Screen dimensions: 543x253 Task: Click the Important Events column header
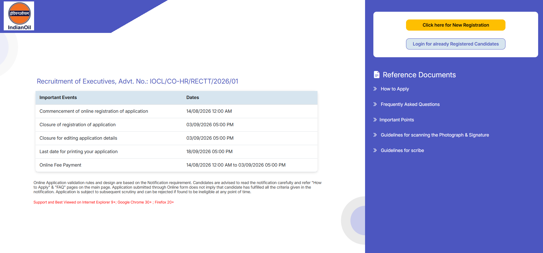58,98
